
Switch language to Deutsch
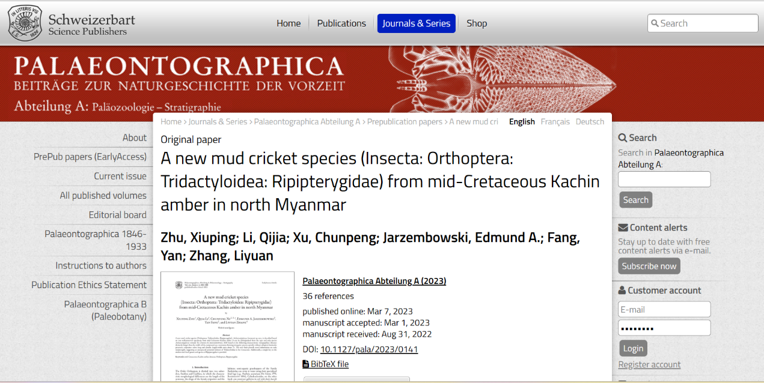tap(590, 121)
